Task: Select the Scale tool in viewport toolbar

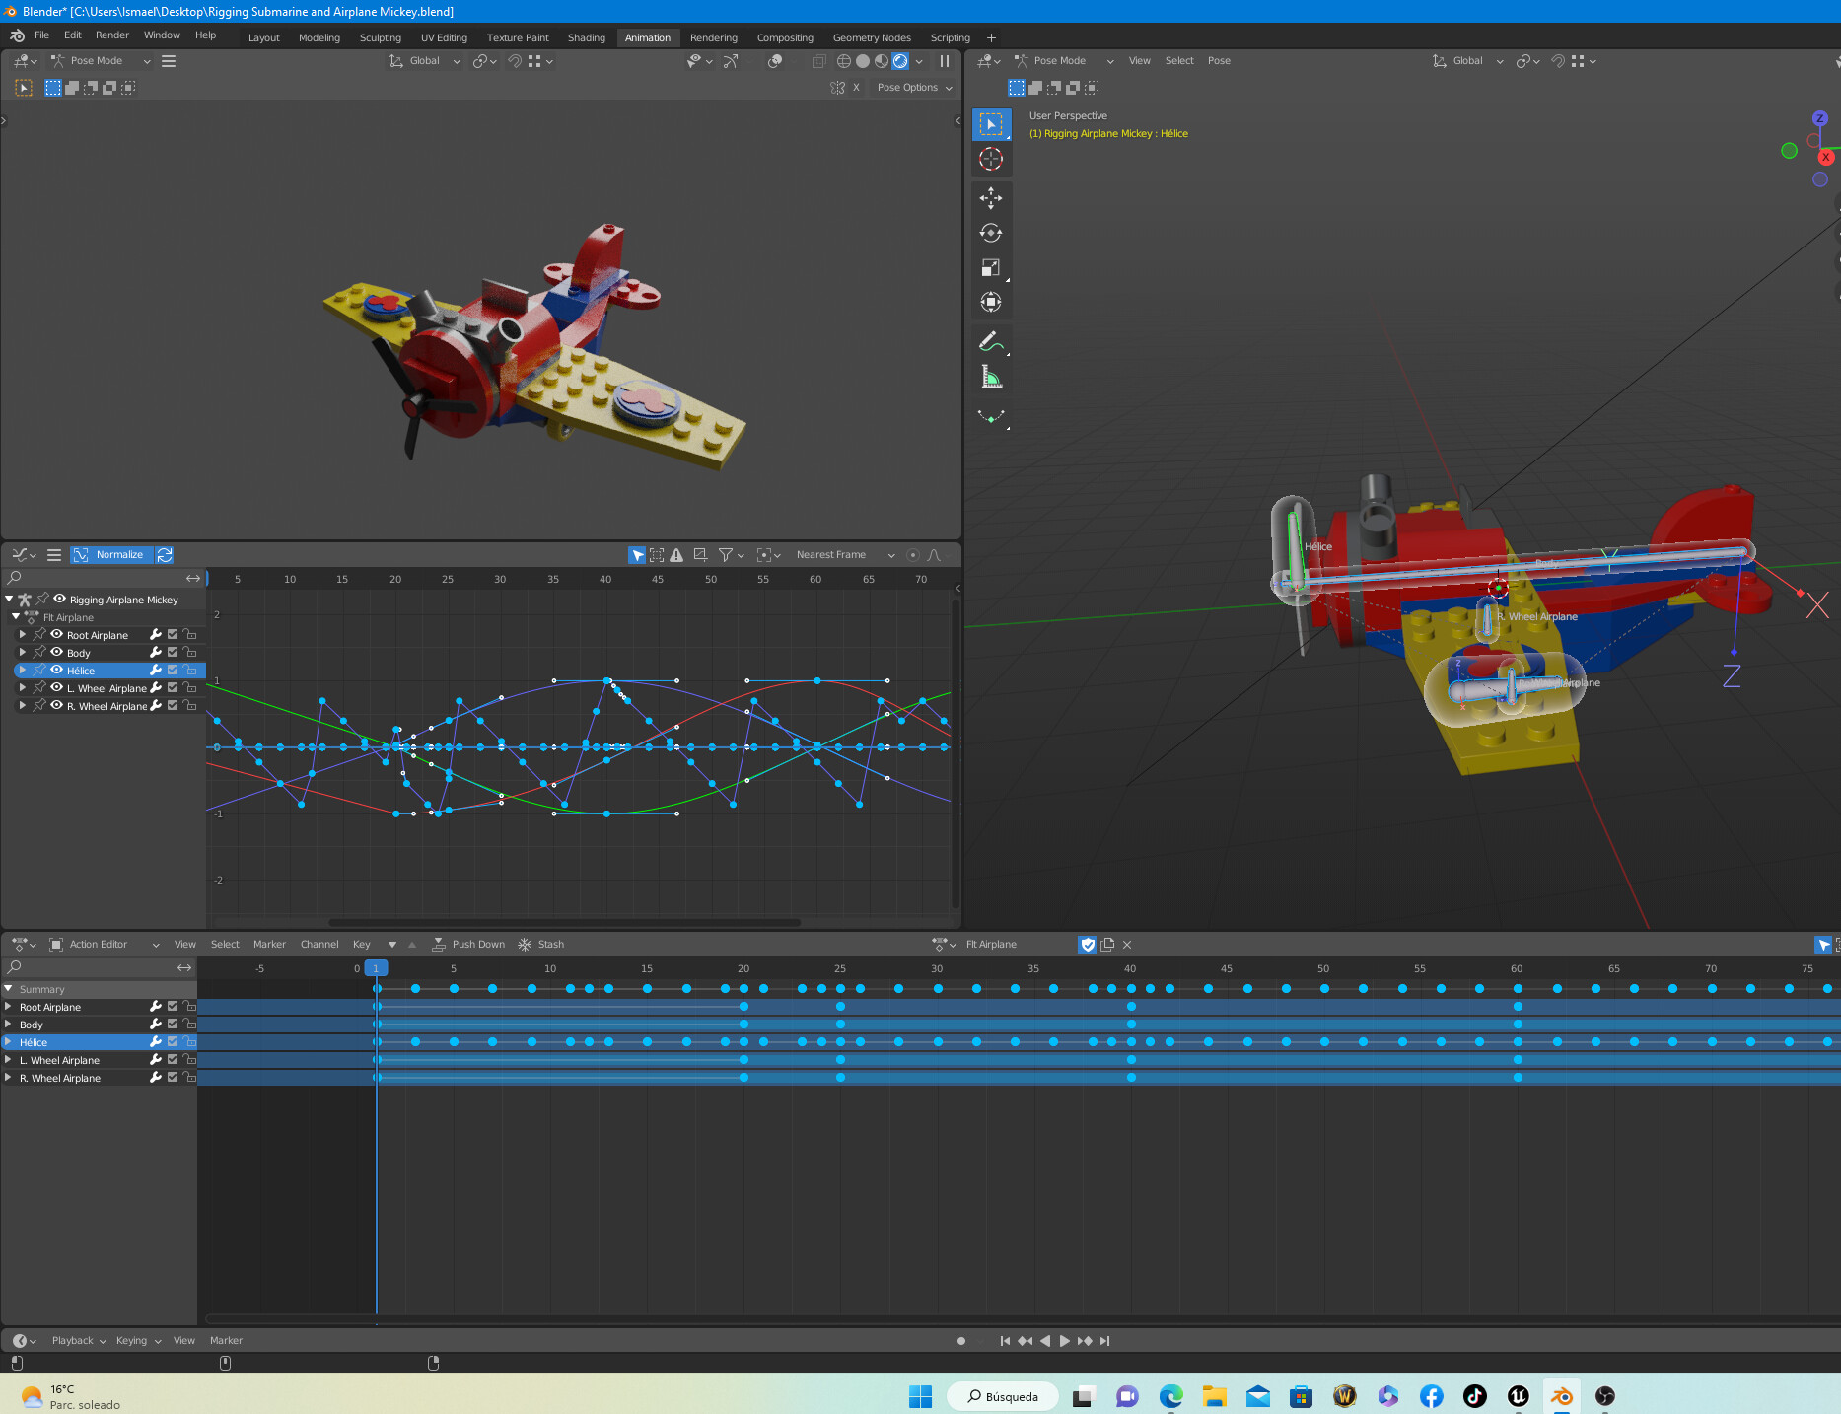Action: 991,268
